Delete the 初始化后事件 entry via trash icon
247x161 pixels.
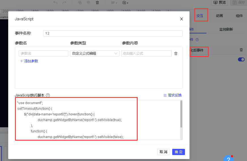click(x=241, y=50)
